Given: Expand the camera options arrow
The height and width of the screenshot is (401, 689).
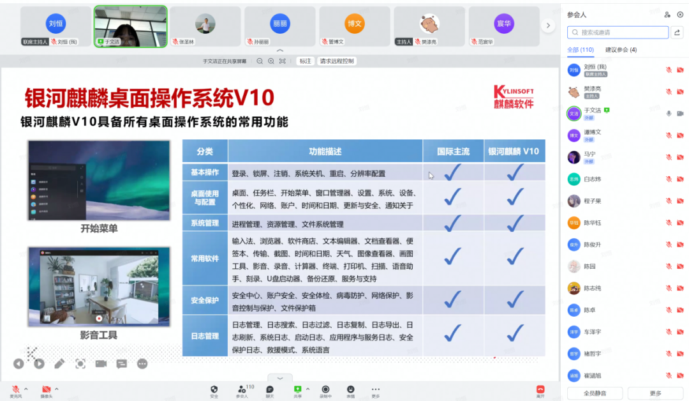Looking at the screenshot, I should pos(56,389).
